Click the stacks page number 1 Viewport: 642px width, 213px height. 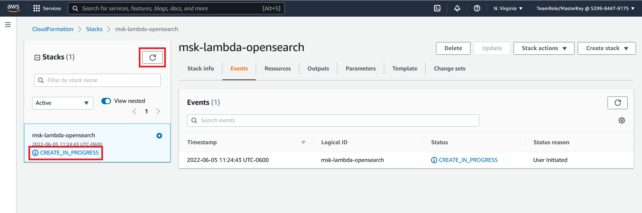click(x=146, y=112)
